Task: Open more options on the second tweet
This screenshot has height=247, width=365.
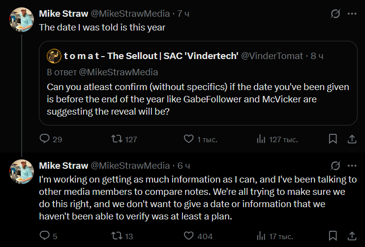Action: click(352, 165)
